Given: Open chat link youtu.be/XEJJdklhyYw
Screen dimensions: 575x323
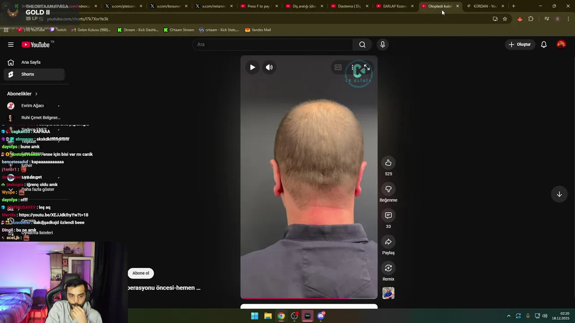Looking at the screenshot, I should [x=53, y=215].
